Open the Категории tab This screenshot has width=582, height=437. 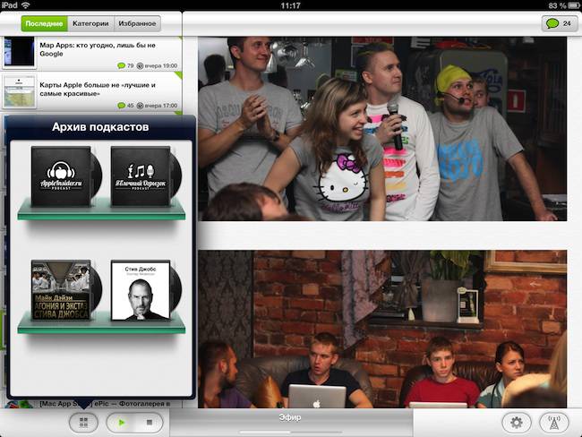pos(90,23)
